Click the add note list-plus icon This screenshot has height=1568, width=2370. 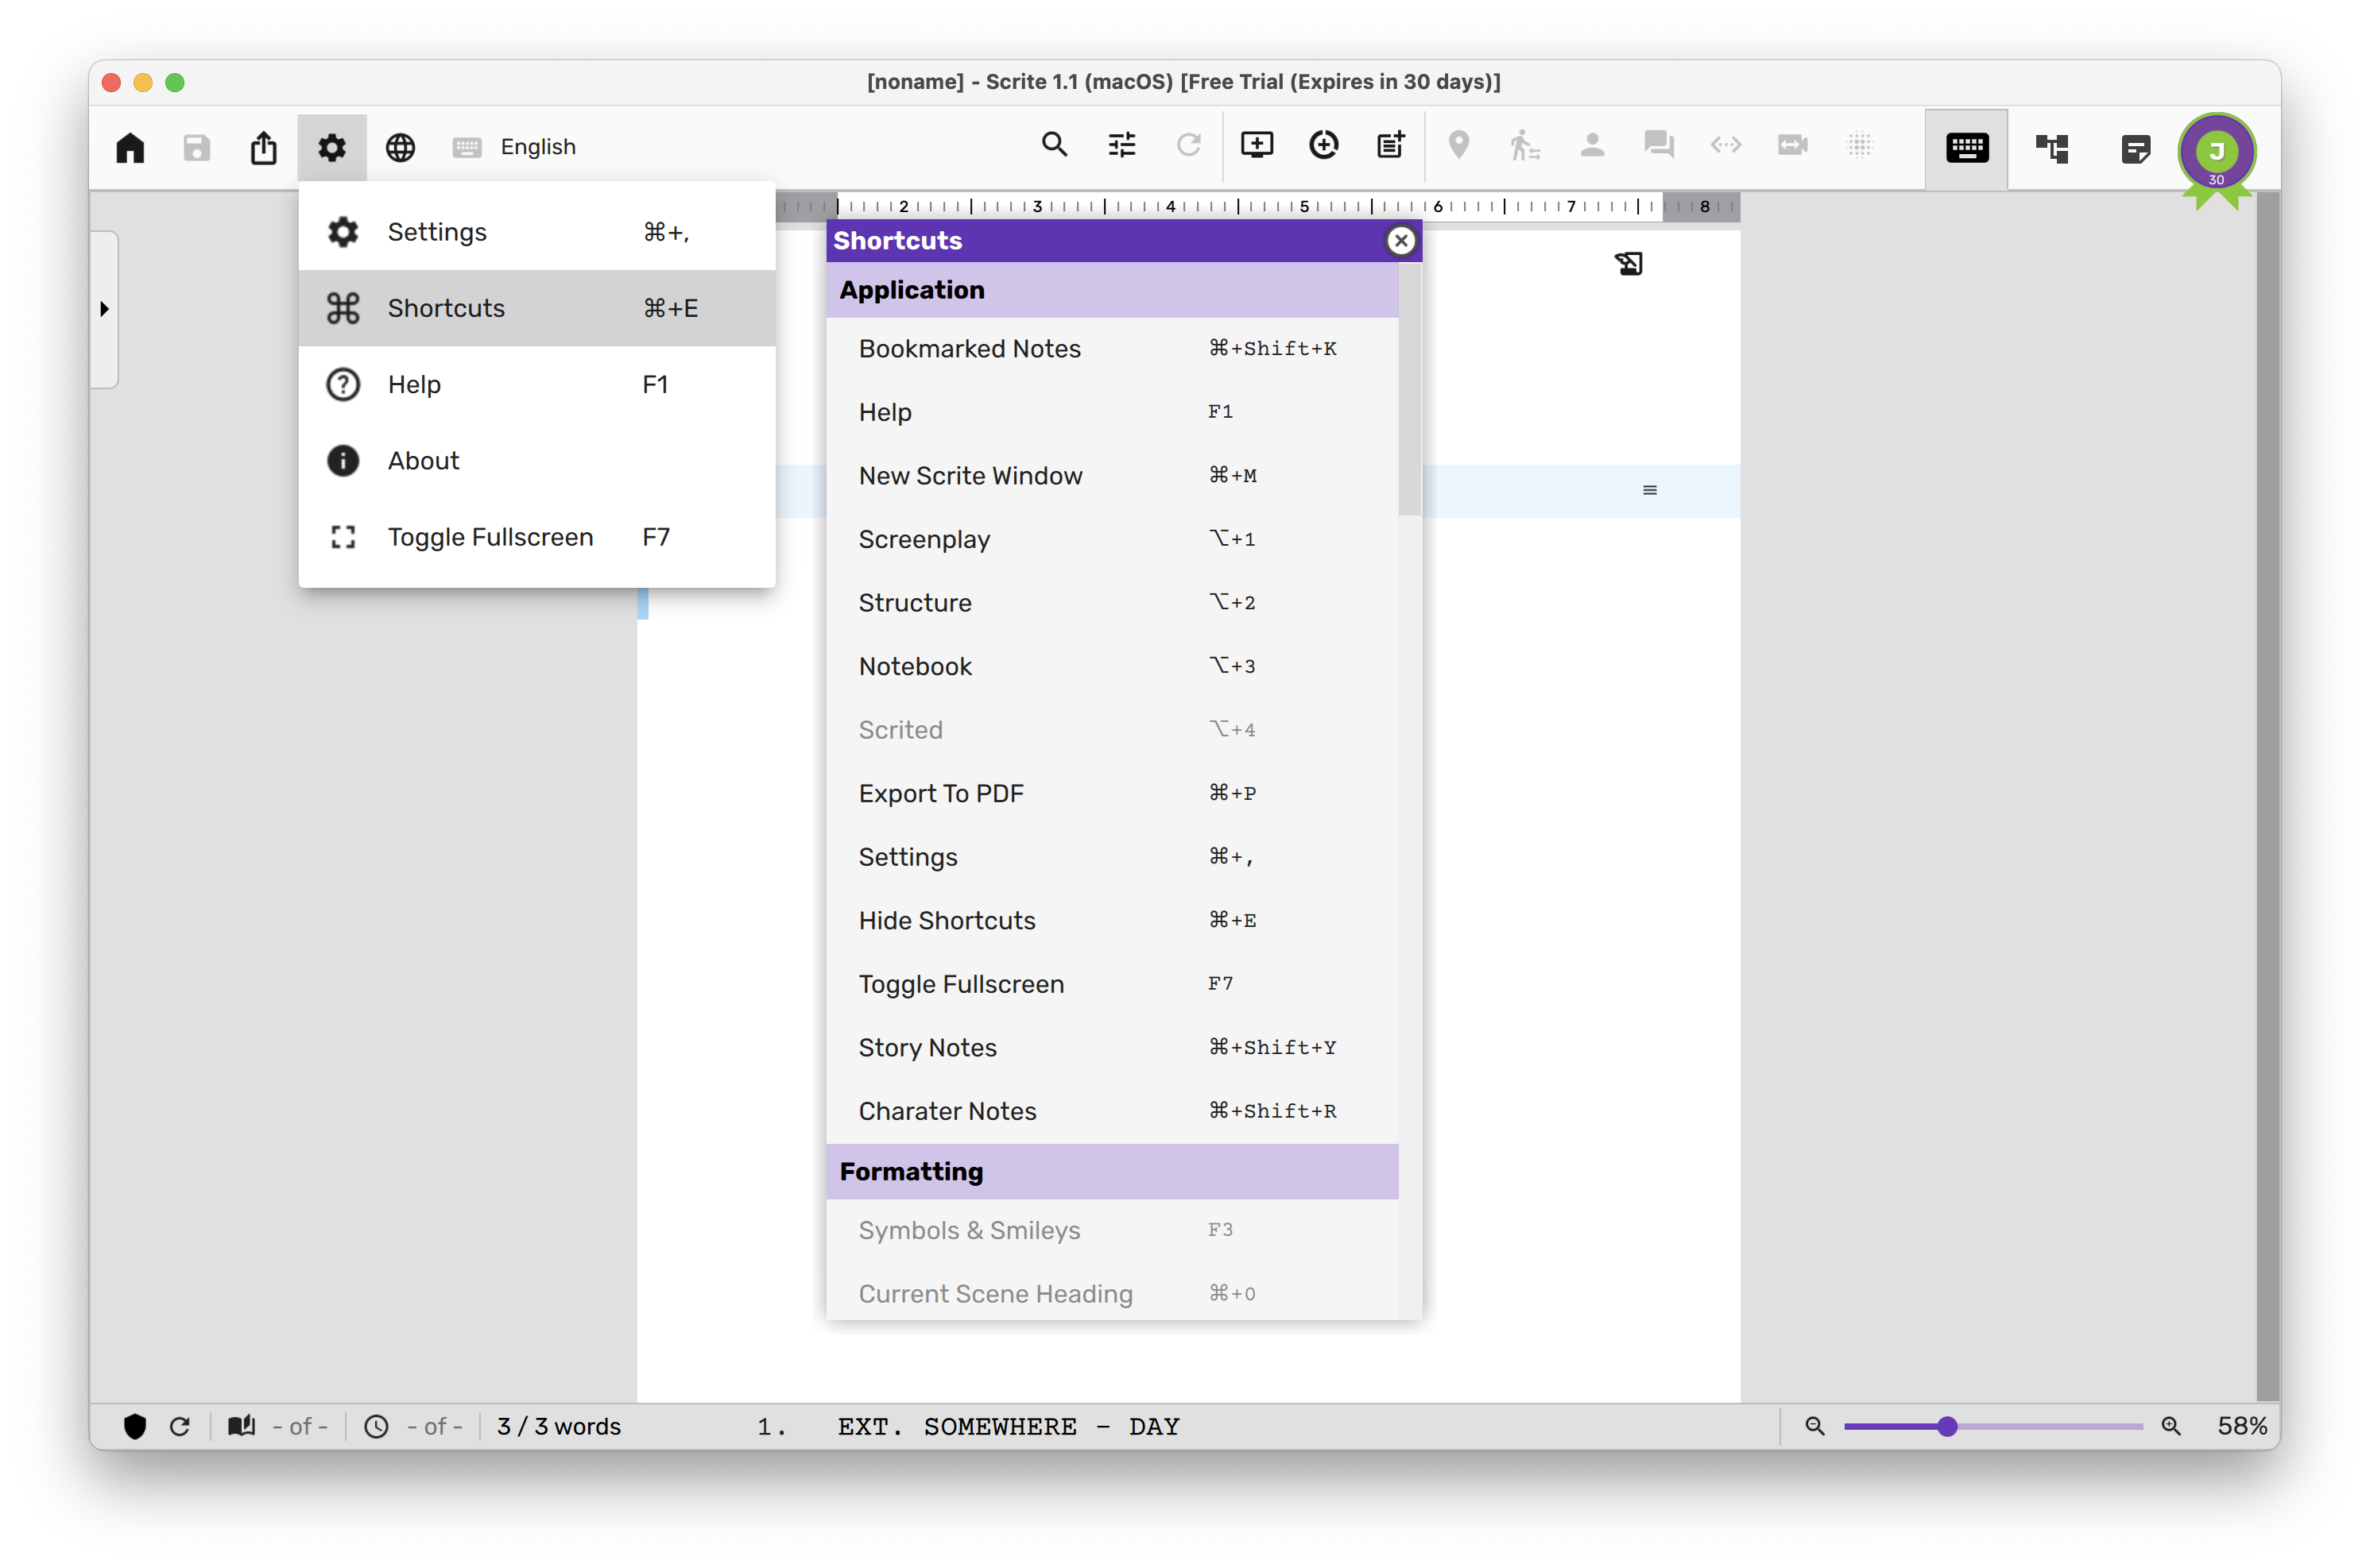click(x=1391, y=145)
